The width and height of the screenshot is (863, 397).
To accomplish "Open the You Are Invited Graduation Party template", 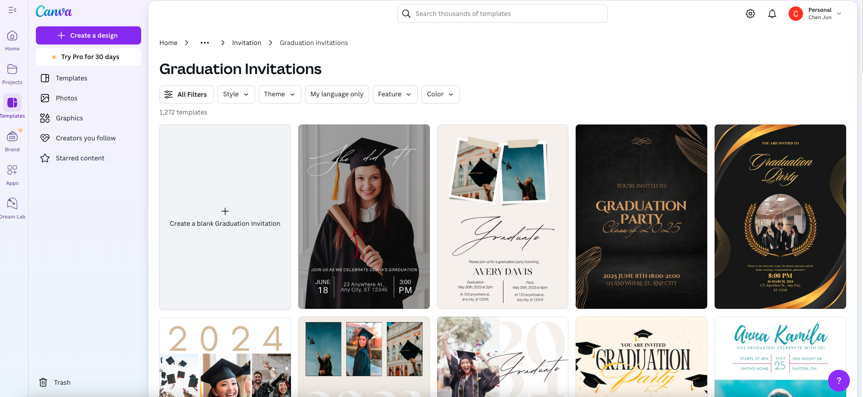I will tap(641, 357).
